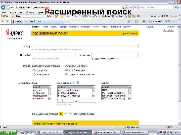The image size is (181, 135).
Task: Refresh the page with the green arrows icon
Action: coord(130,7)
